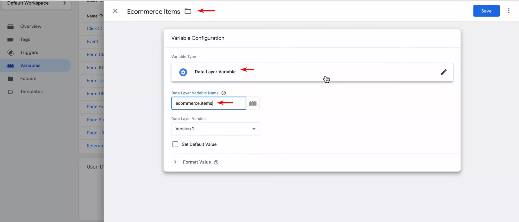Screen dimensions: 519x222
Task: Click the insert variable brick icon
Action: [x=253, y=103]
